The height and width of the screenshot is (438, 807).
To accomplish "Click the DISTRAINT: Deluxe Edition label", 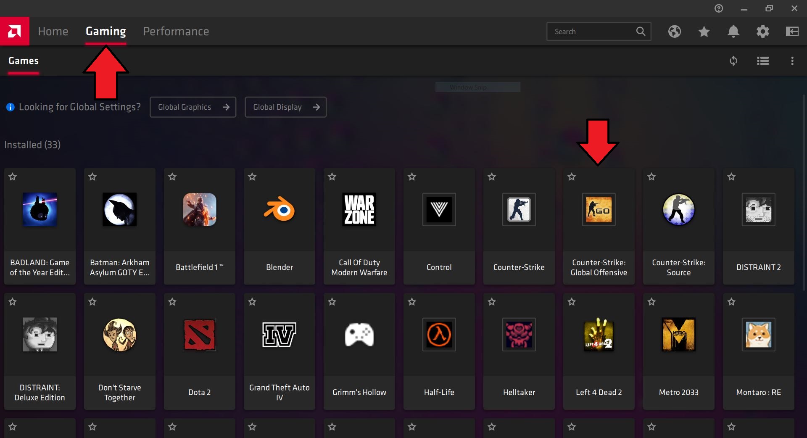I will click(40, 393).
